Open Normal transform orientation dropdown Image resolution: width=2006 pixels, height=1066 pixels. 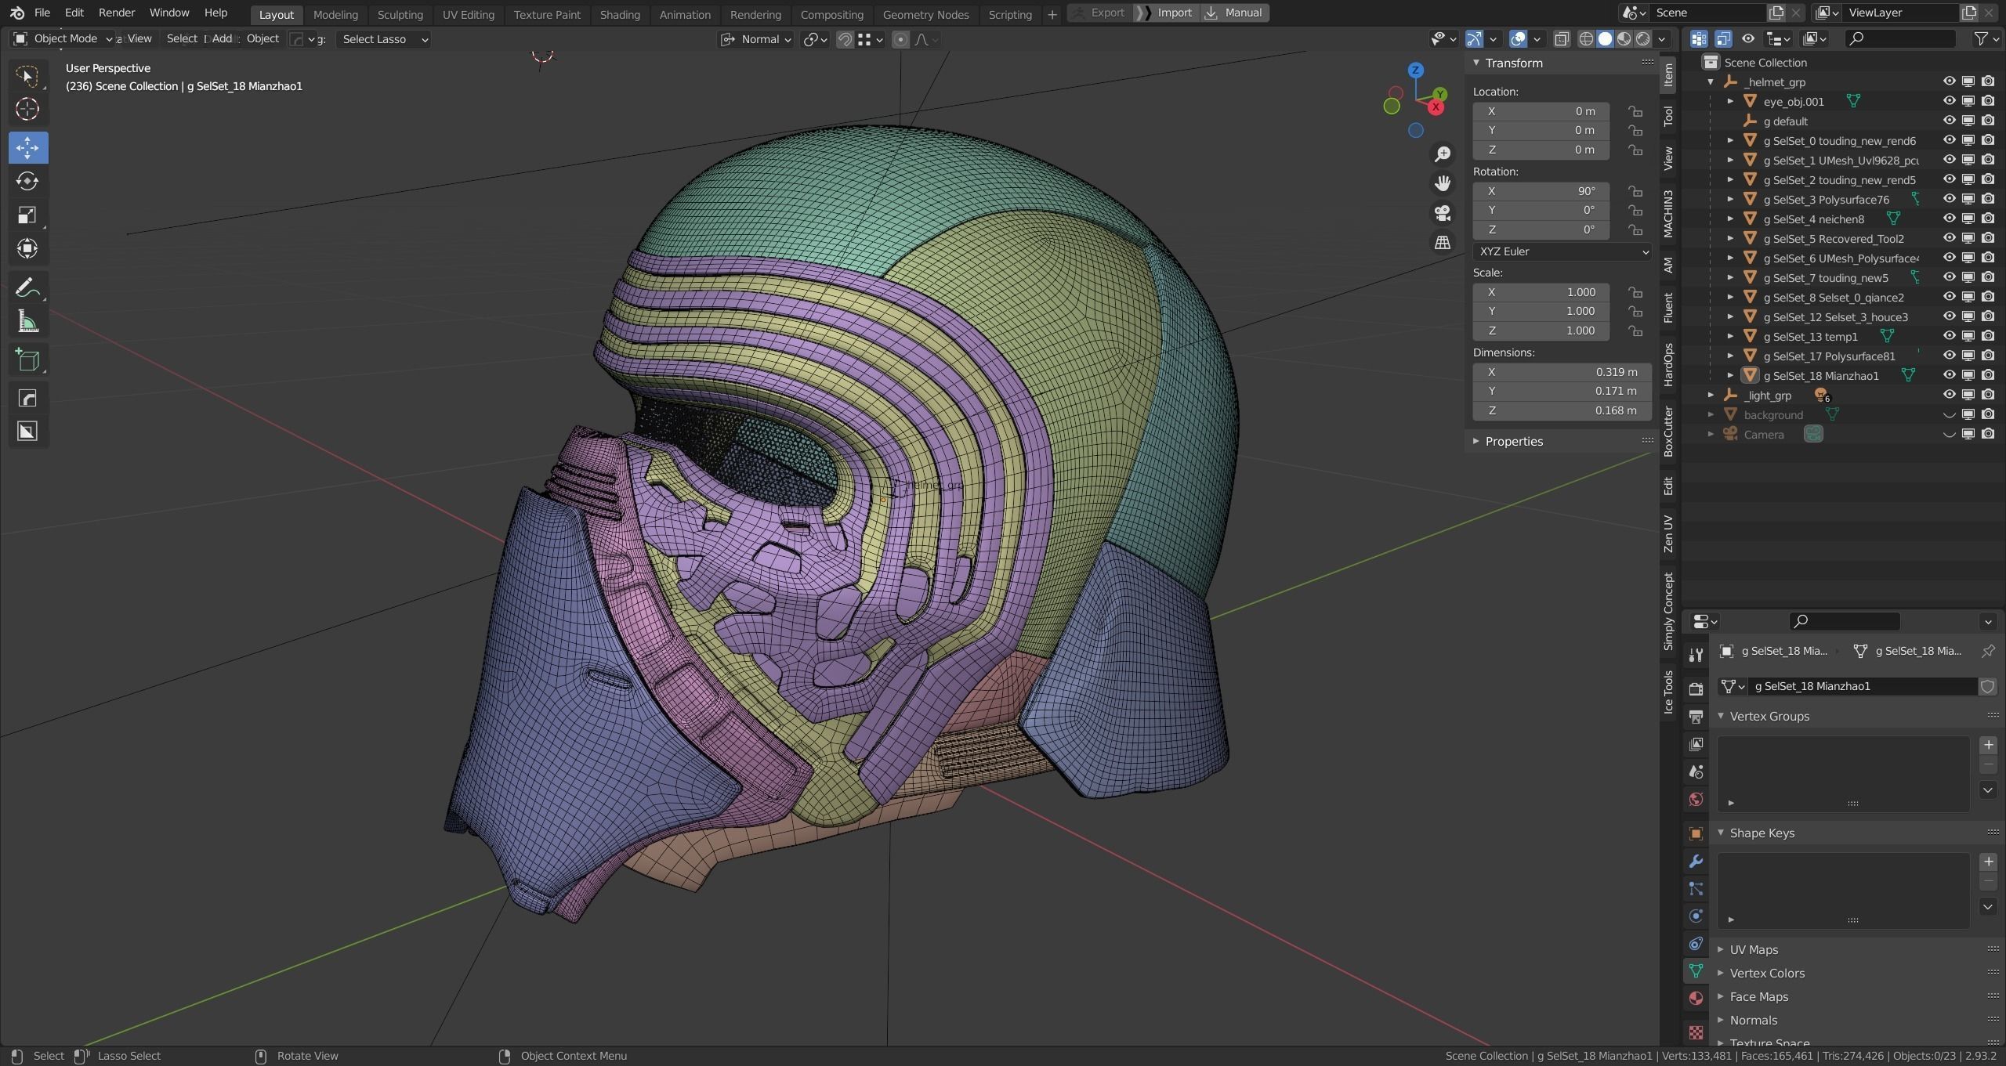coord(756,39)
